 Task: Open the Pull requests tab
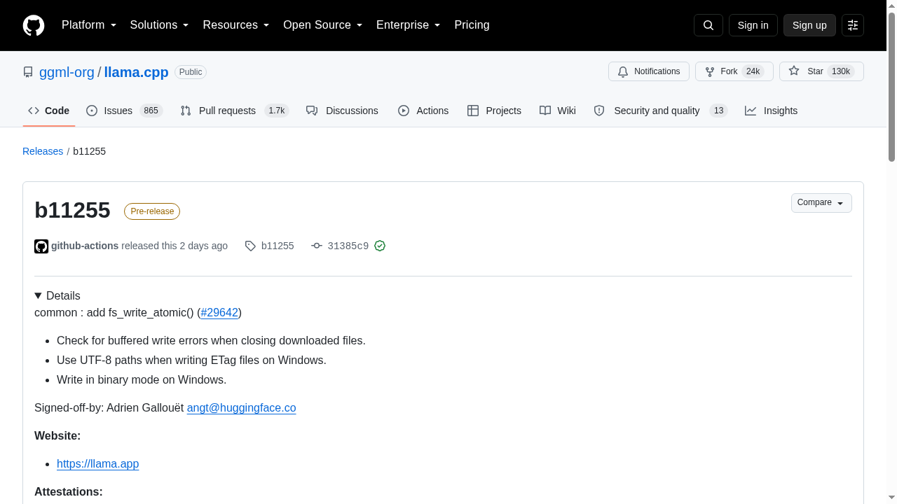235,111
